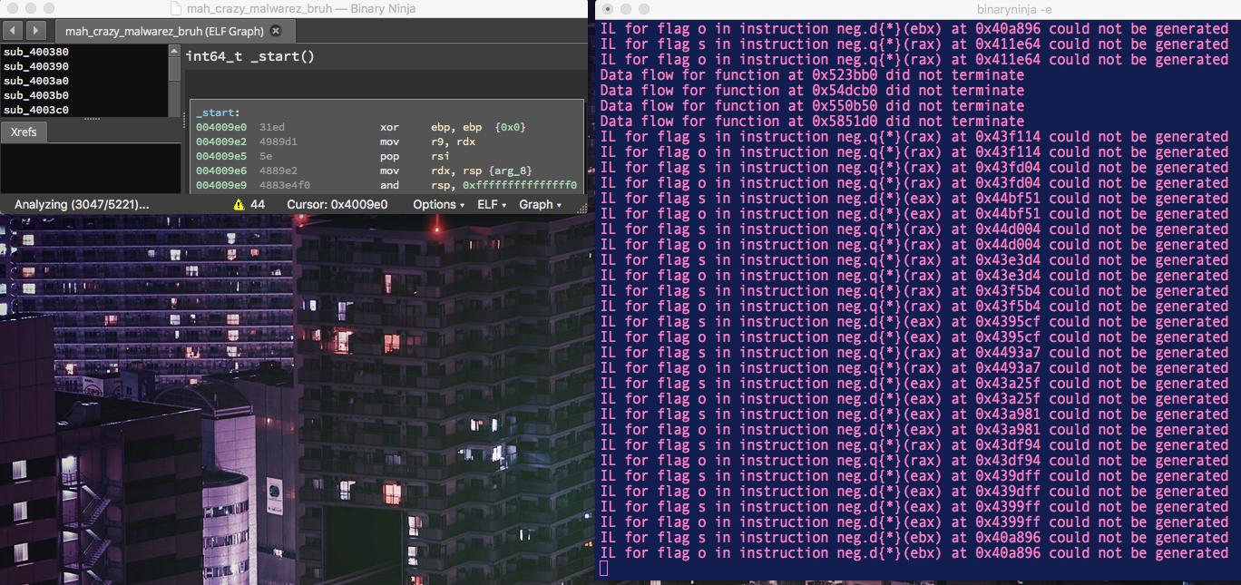The width and height of the screenshot is (1241, 585).
Task: Click the 0xfffffffffffffff0 constant operand
Action: [520, 185]
